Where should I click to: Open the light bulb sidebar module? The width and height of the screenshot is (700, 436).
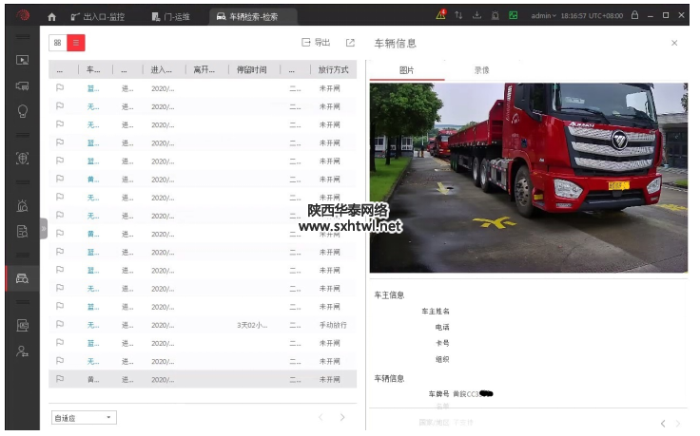pyautogui.click(x=22, y=111)
